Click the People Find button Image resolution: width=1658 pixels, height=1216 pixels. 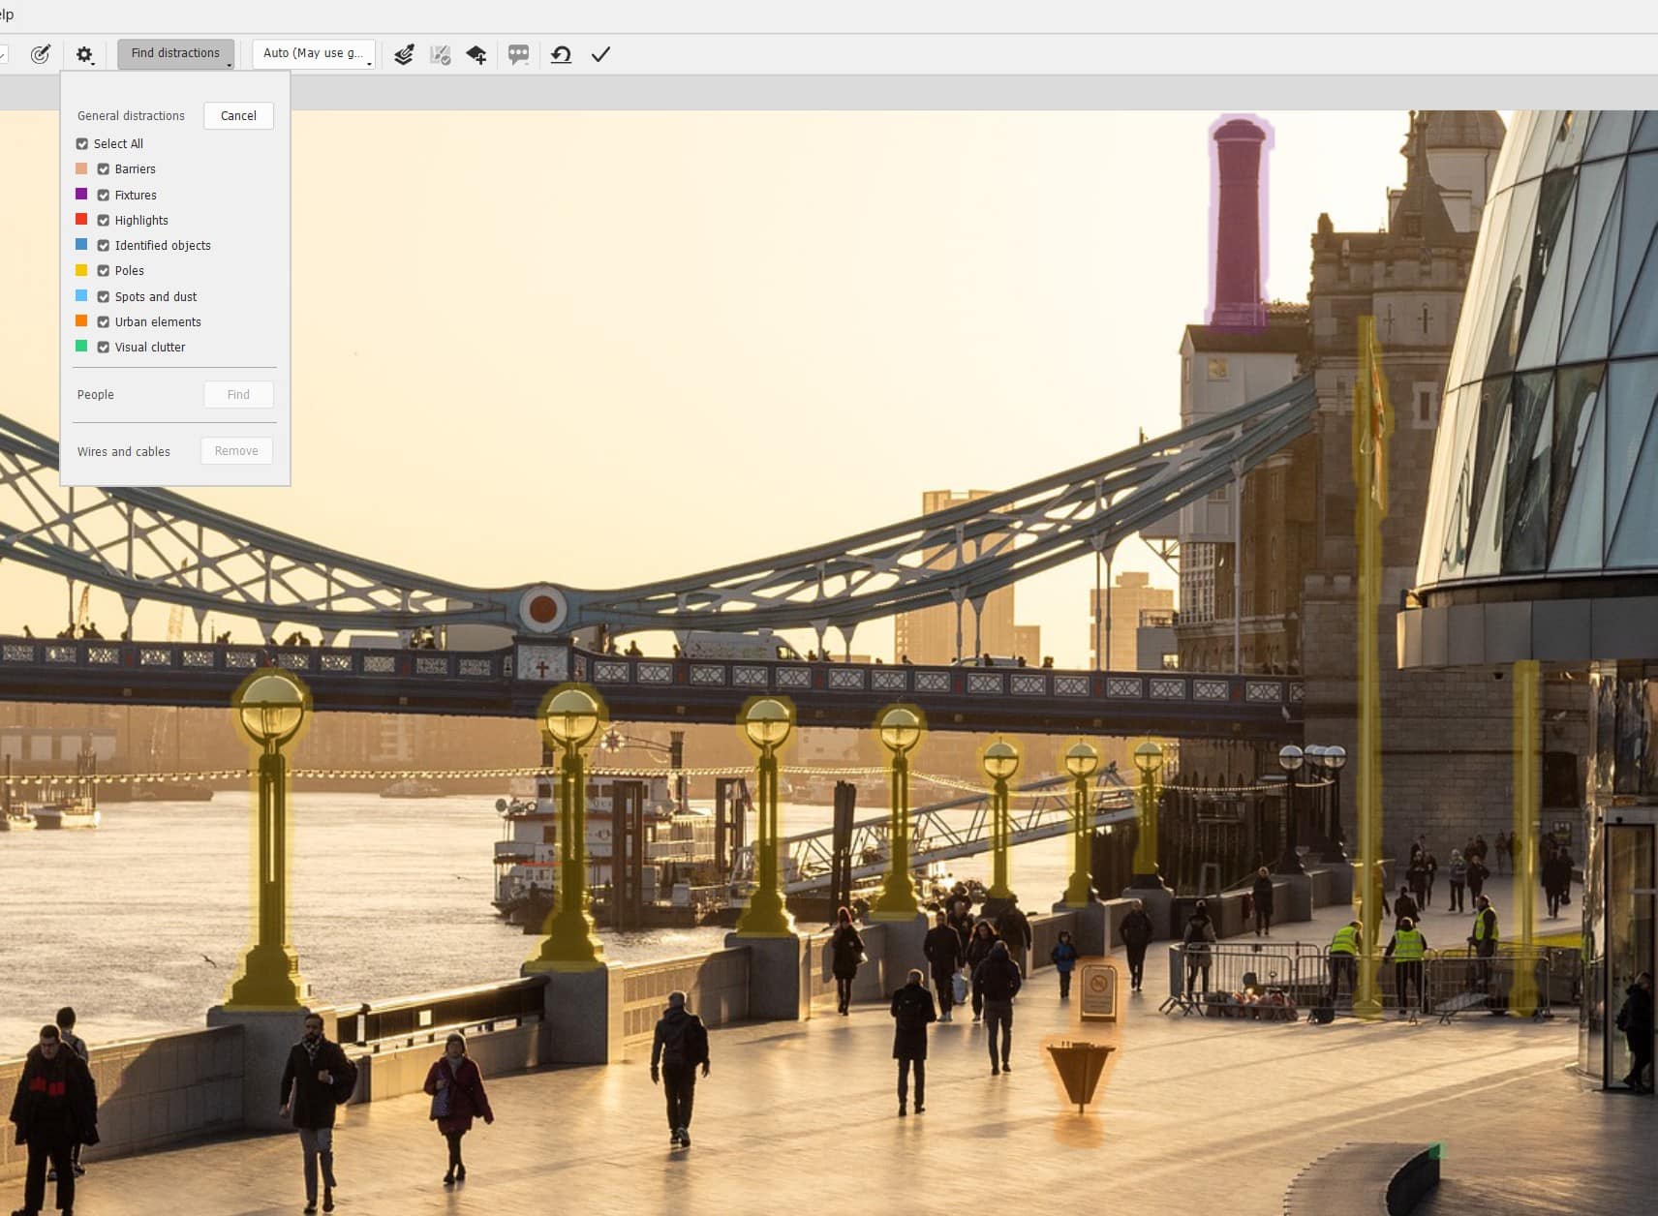(238, 394)
